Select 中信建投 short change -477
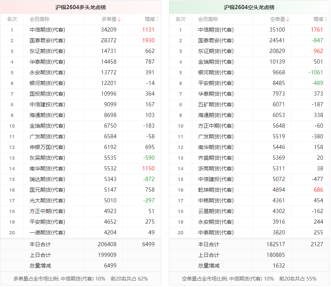The image size is (331, 287). tap(317, 179)
